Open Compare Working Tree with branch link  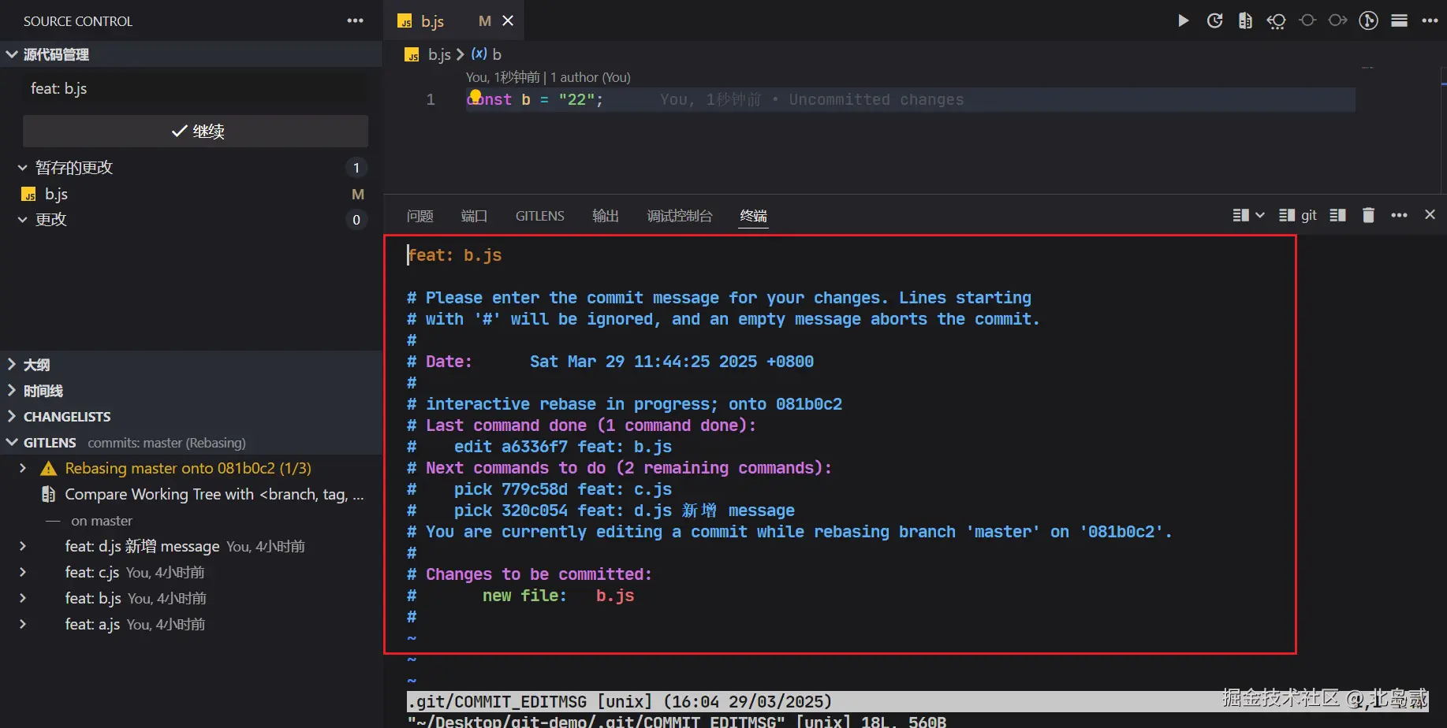coord(214,494)
